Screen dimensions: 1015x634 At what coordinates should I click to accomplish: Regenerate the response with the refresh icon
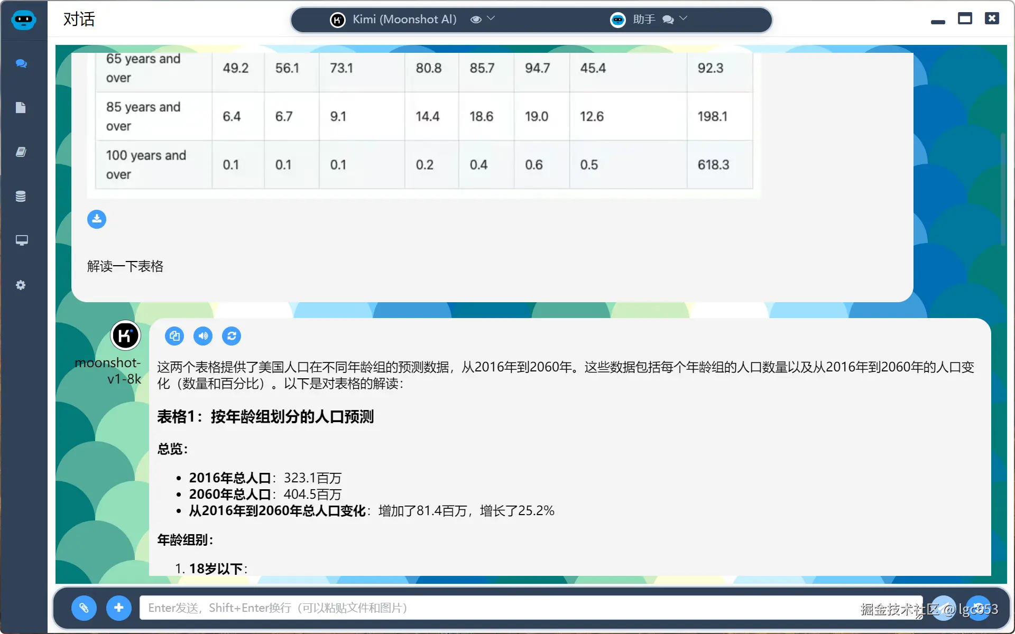pos(232,336)
